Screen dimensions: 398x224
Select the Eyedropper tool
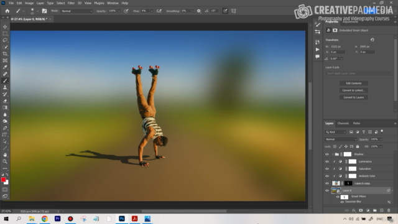(x=5, y=67)
